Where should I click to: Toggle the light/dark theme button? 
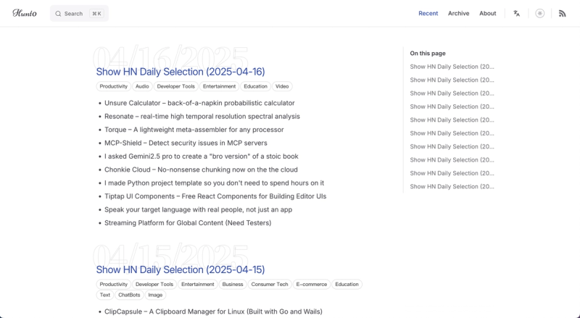pos(539,13)
